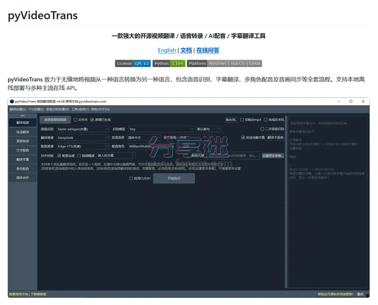This screenshot has height=305, width=378.
Task: Click 查看使用文档 in status bar
Action: tap(19, 294)
